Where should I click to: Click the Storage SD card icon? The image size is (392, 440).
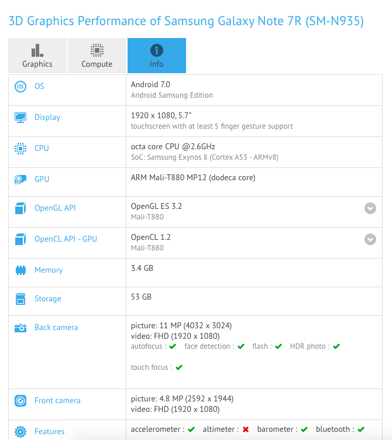point(20,299)
